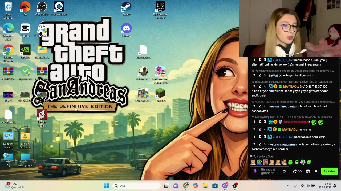
Task: Select the Discord desktop shortcut
Action: pyautogui.click(x=126, y=30)
